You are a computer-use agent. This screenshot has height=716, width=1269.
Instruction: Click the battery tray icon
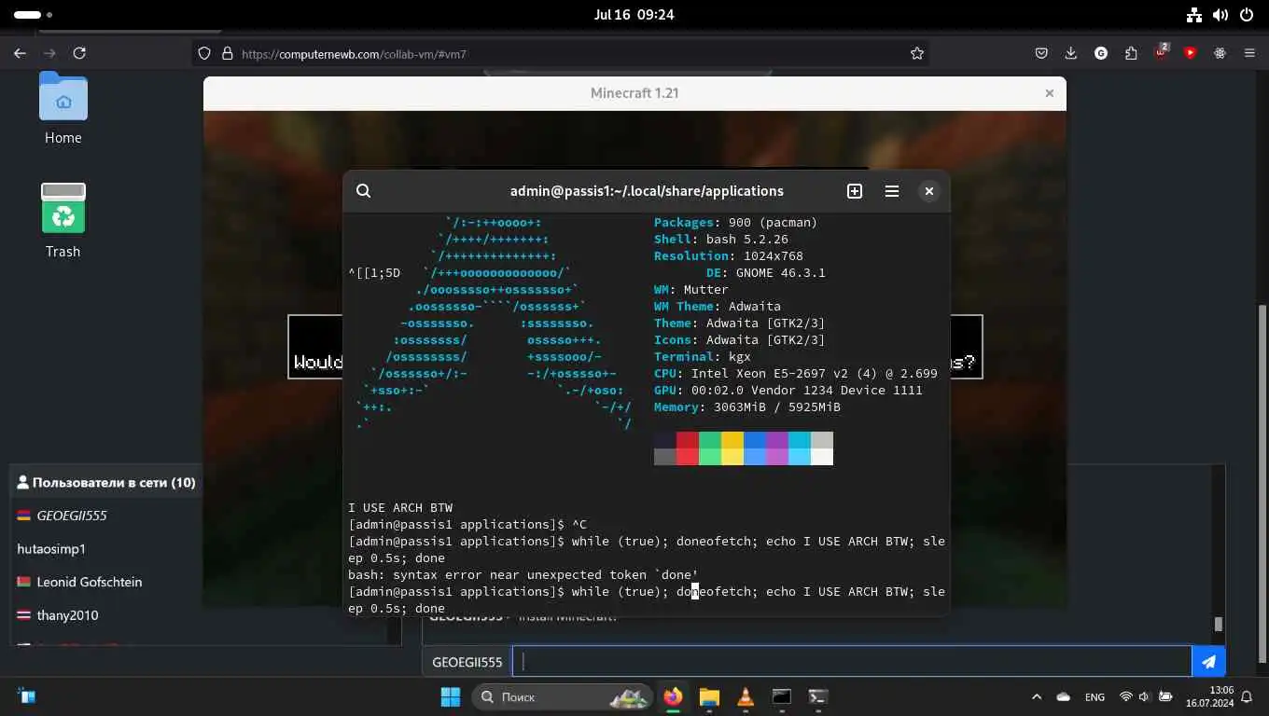coord(1165,696)
